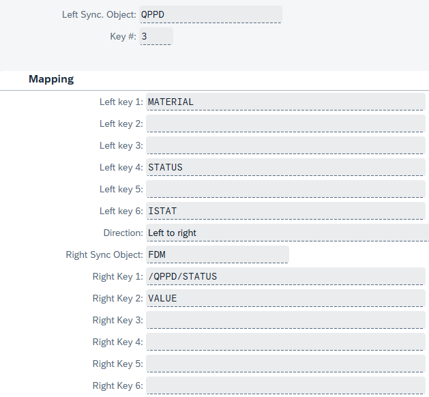This screenshot has height=397, width=429.
Task: Focus the Left key 1 field with MATERIAL
Action: (285, 102)
